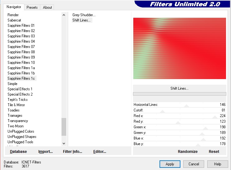Switch to the Presets tab
231x170 pixels.
(32, 7)
